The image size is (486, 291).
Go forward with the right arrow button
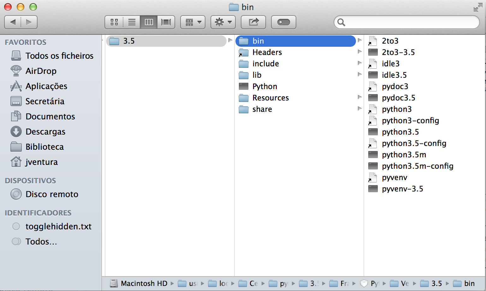[29, 22]
